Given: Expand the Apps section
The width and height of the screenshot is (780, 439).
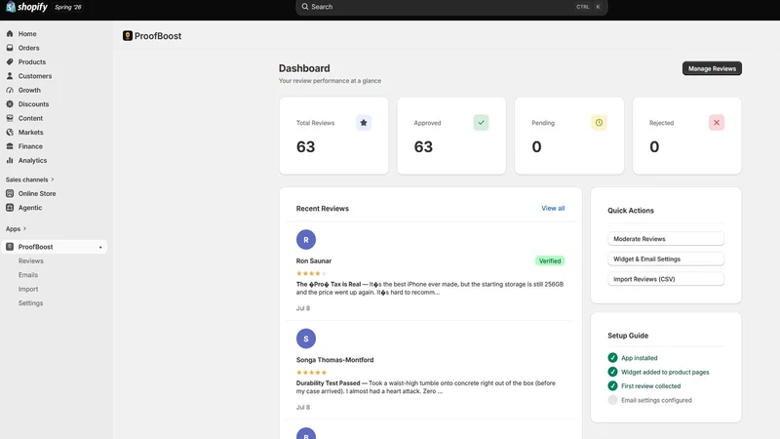Looking at the screenshot, I should pyautogui.click(x=16, y=229).
